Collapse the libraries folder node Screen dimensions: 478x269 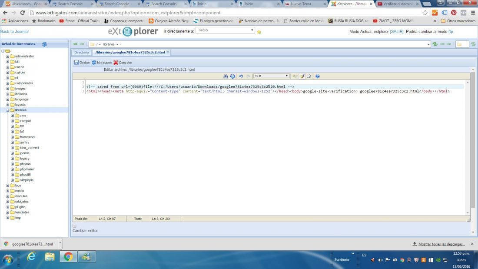8,110
